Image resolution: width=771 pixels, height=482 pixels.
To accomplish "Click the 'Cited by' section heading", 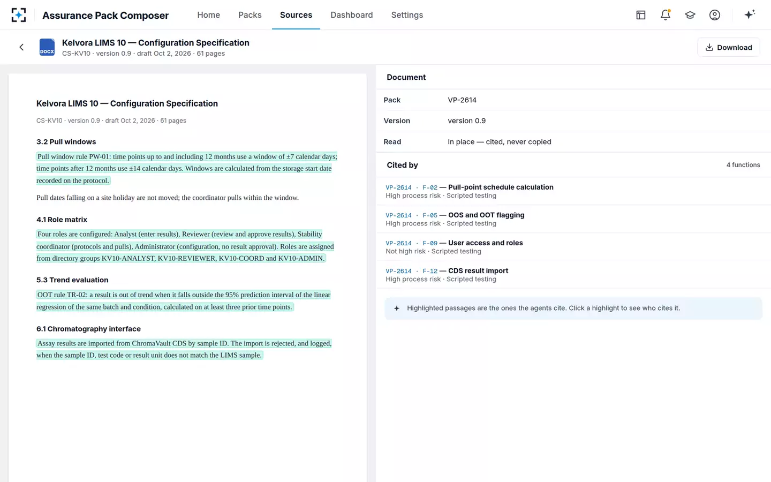I will (402, 165).
